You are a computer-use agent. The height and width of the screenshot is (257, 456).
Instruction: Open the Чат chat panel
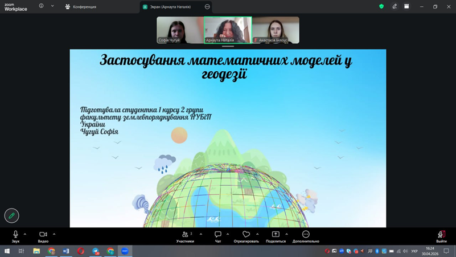(218, 236)
